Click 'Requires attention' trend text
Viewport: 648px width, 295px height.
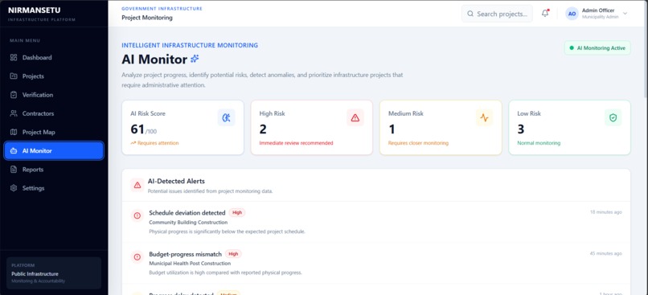click(158, 143)
